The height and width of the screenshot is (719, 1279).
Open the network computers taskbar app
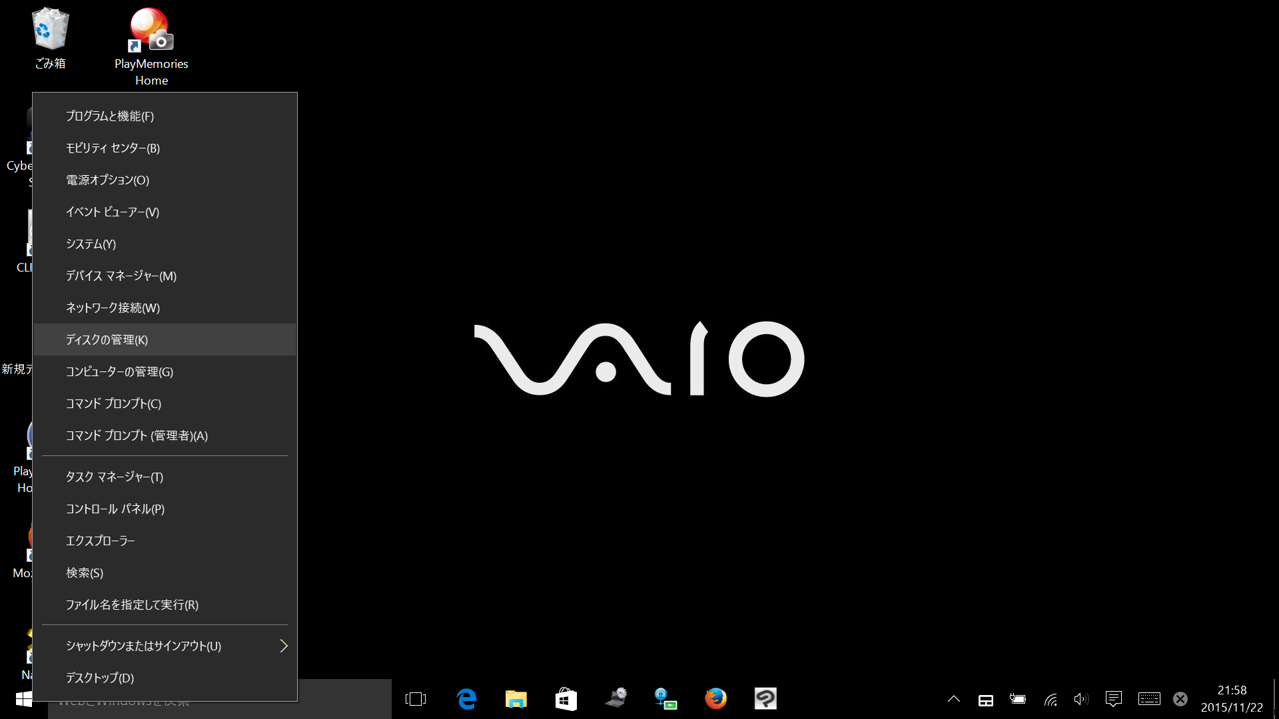tap(665, 699)
